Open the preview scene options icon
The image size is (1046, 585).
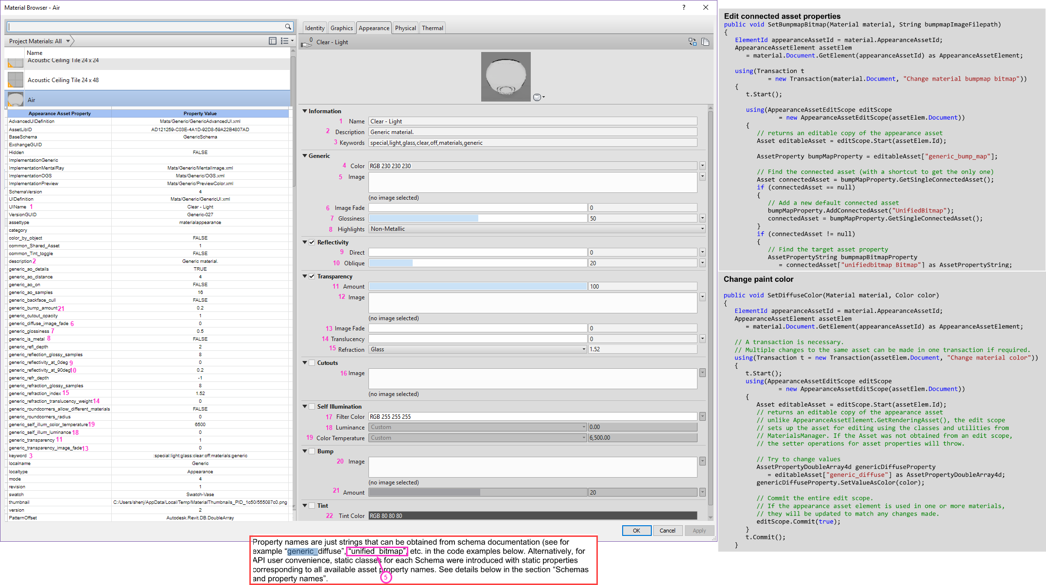coord(539,97)
